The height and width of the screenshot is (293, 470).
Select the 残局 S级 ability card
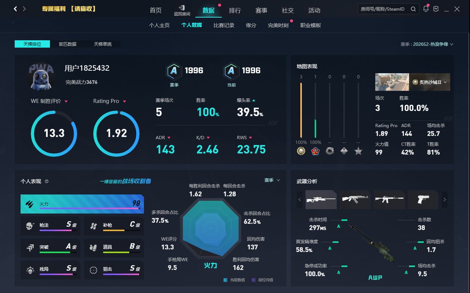pos(51,270)
